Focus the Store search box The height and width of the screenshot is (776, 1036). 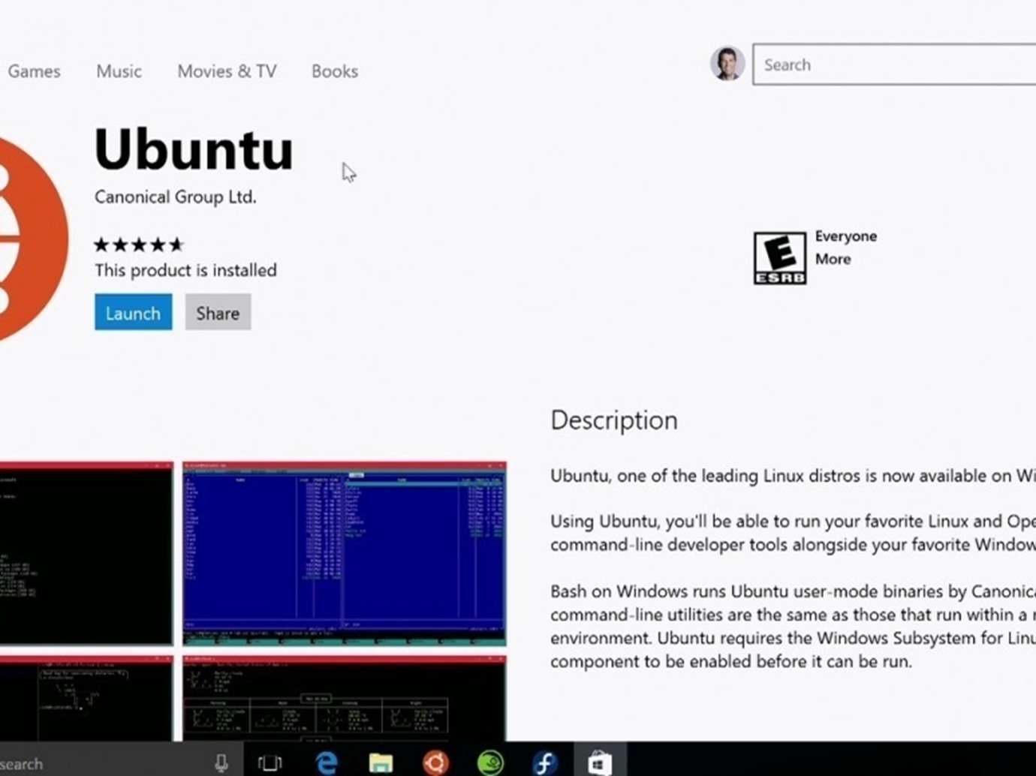click(x=894, y=65)
